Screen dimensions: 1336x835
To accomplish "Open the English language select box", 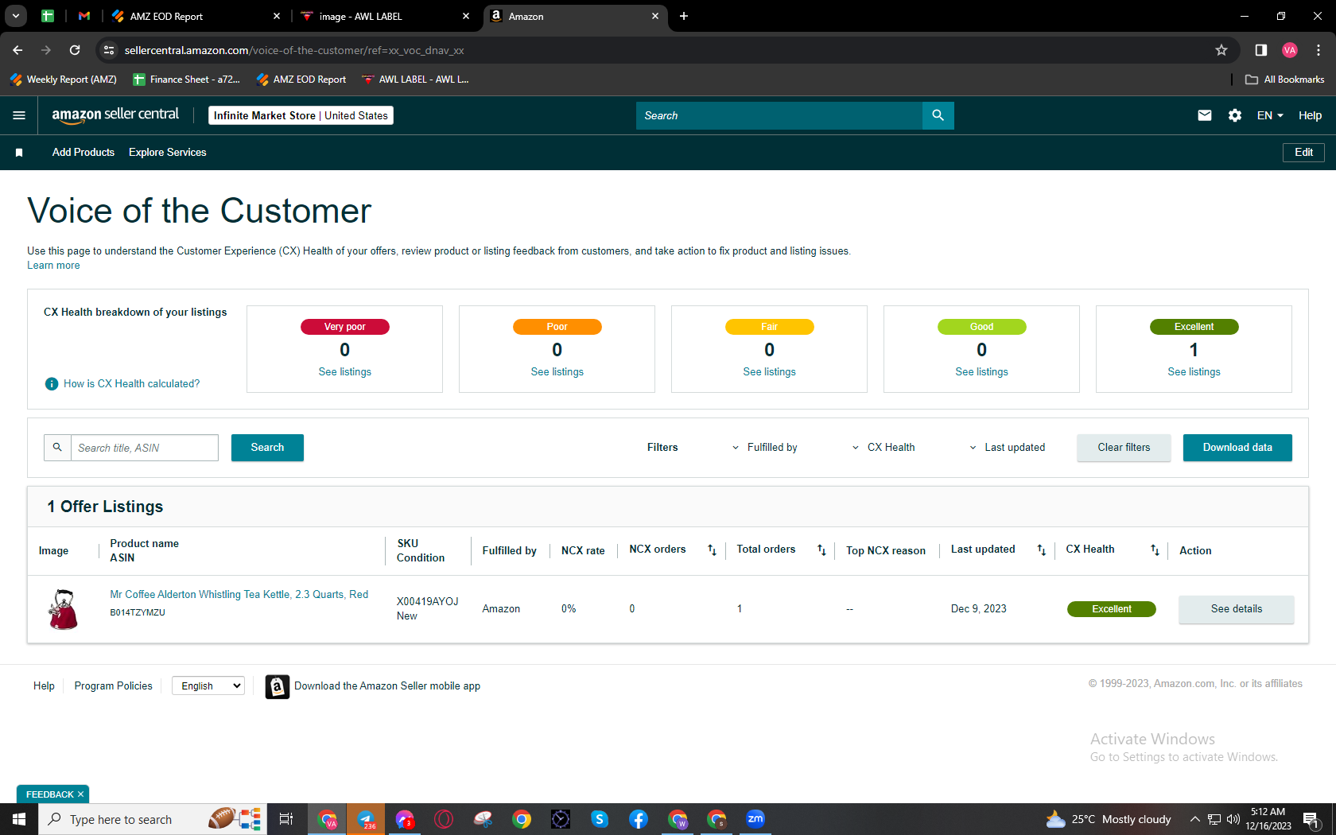I will (208, 686).
